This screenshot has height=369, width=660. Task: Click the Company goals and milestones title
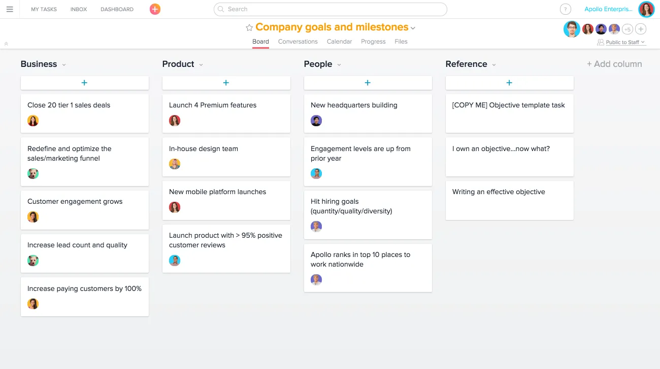pyautogui.click(x=332, y=27)
